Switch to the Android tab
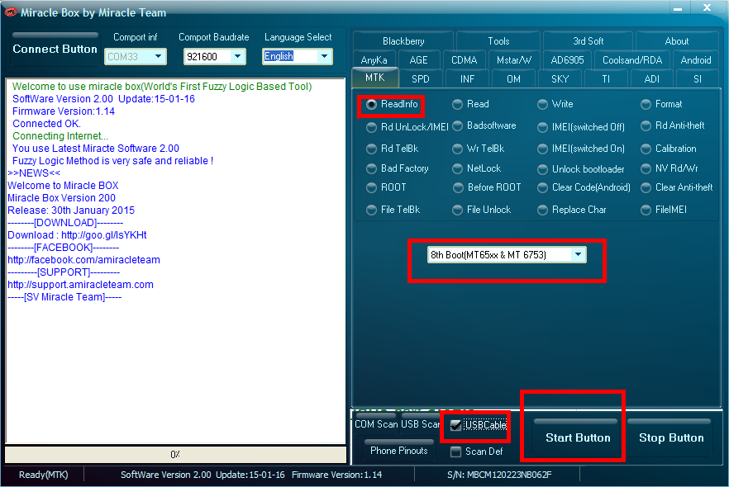The width and height of the screenshot is (729, 487). (x=696, y=60)
